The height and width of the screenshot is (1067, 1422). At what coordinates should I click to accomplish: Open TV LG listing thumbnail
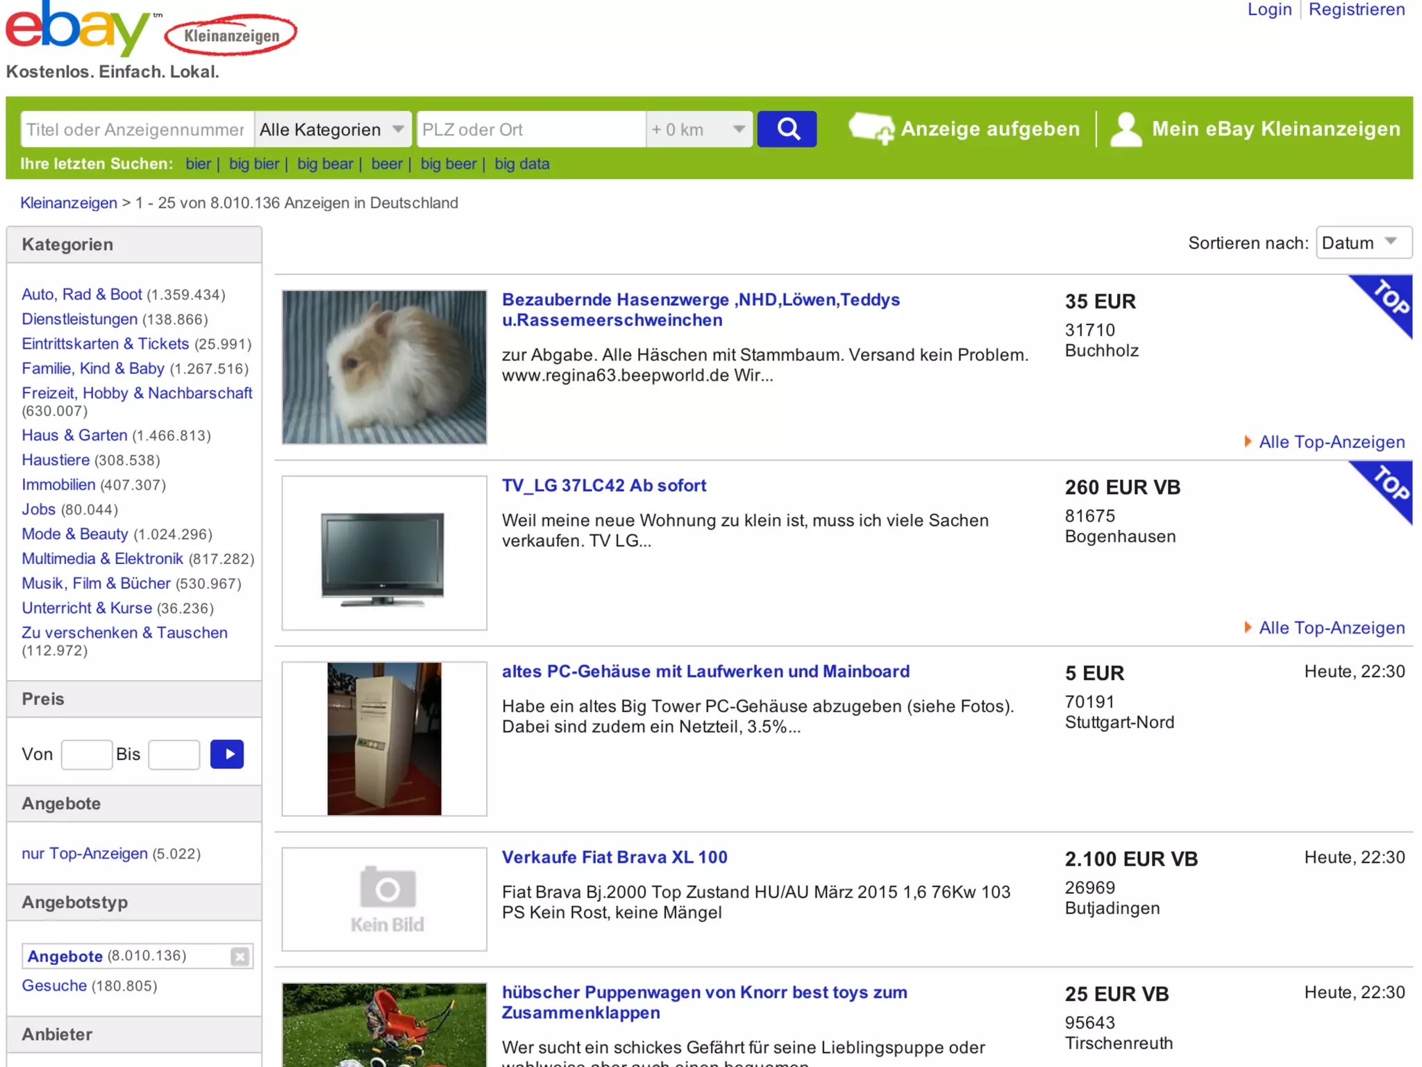(385, 553)
